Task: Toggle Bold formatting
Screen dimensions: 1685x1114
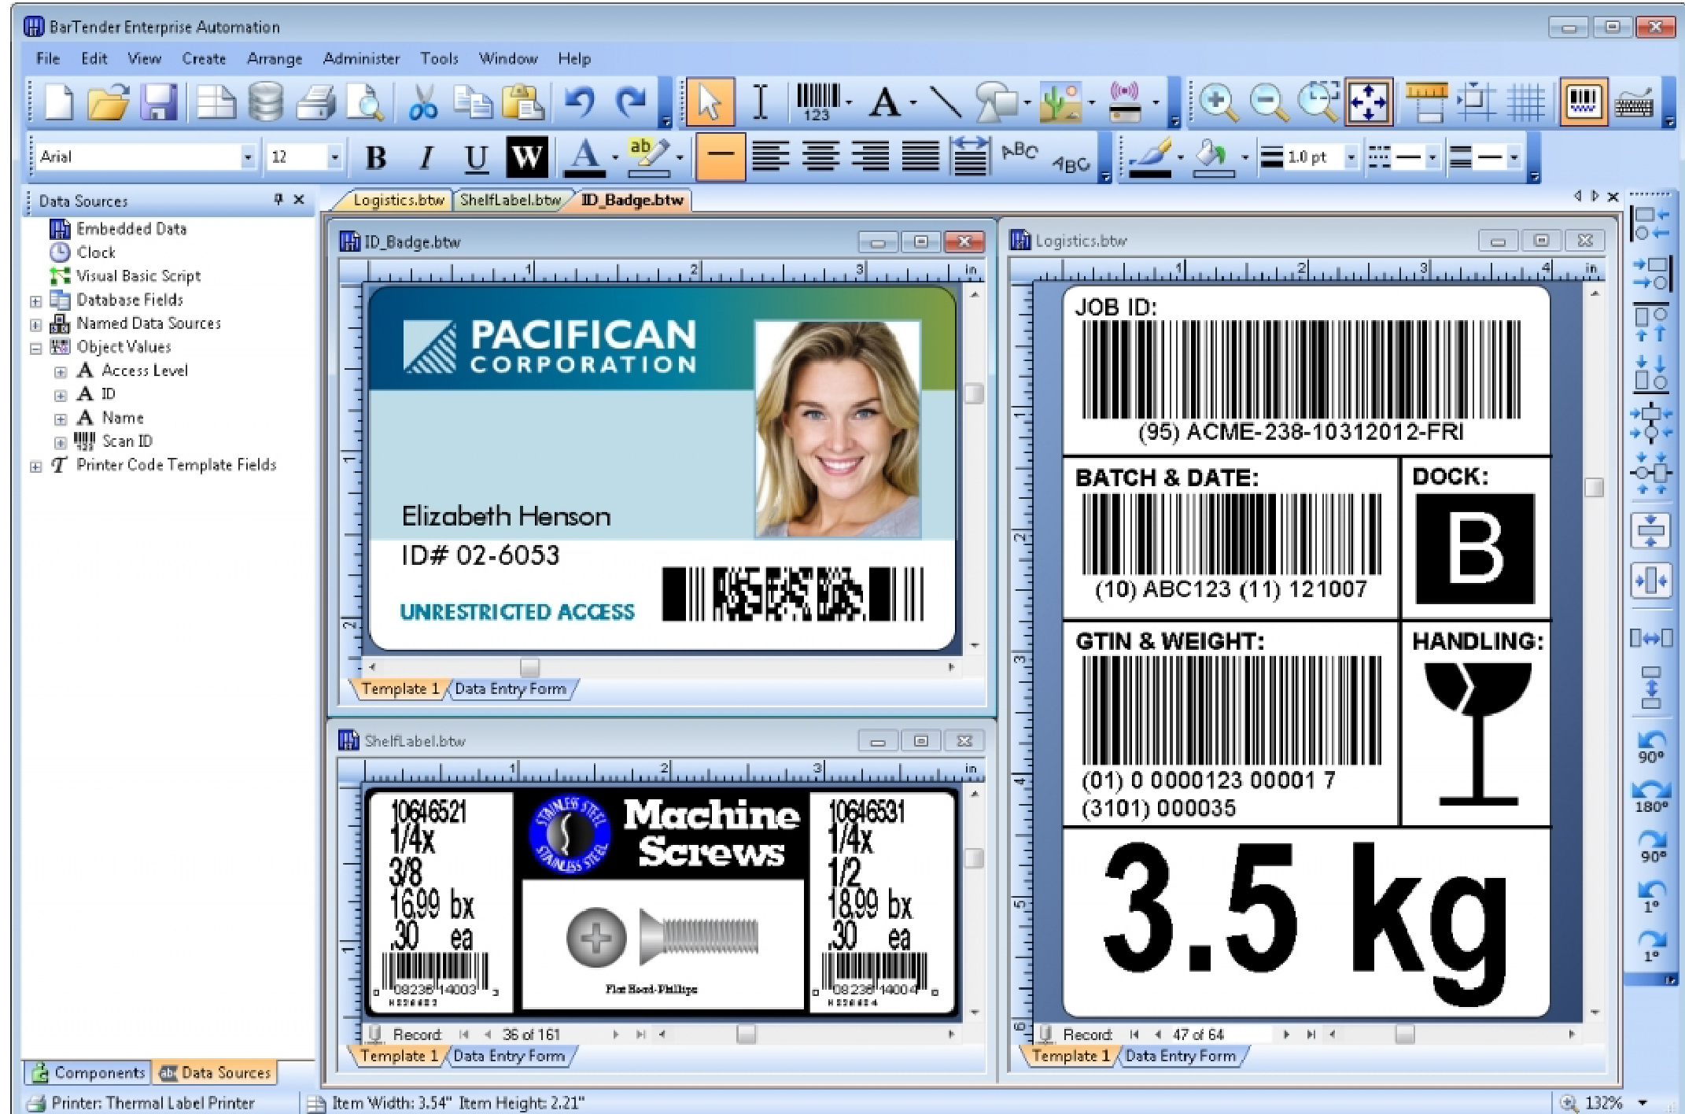Action: pos(376,157)
